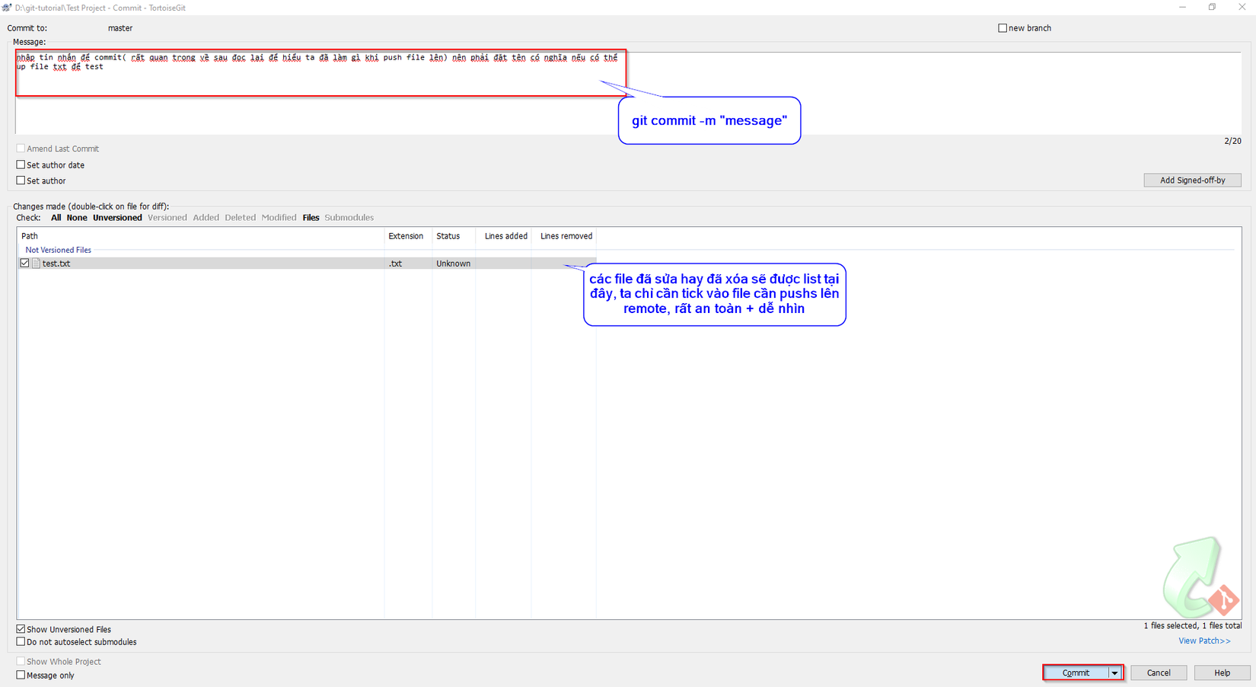
Task: Tick the new branch checkbox
Action: 1003,28
